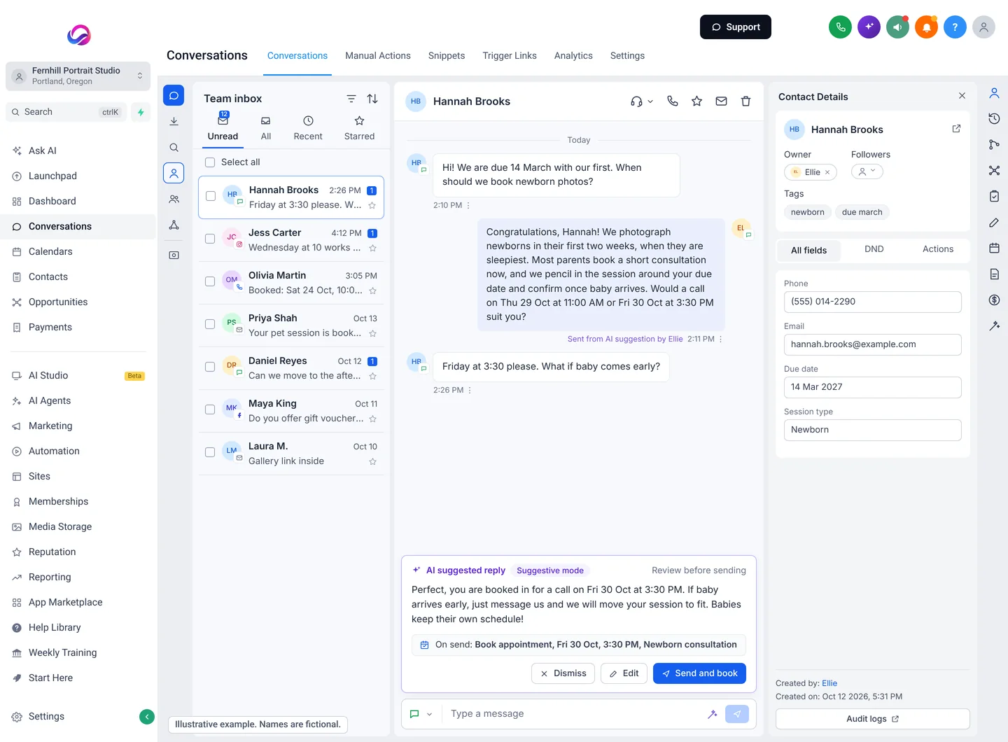Tick the Priya Shah conversation checkbox
The width and height of the screenshot is (1008, 742).
pyautogui.click(x=210, y=324)
